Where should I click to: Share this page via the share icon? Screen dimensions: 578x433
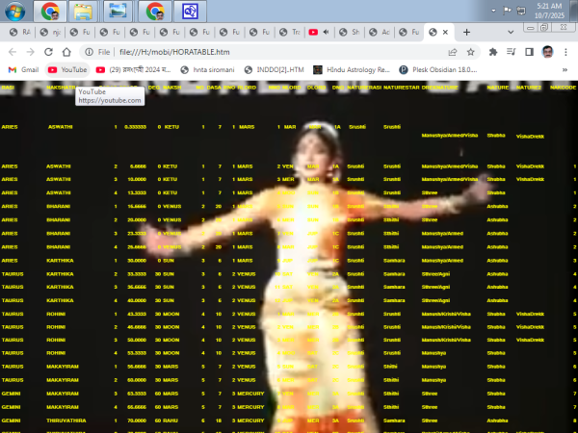[453, 51]
